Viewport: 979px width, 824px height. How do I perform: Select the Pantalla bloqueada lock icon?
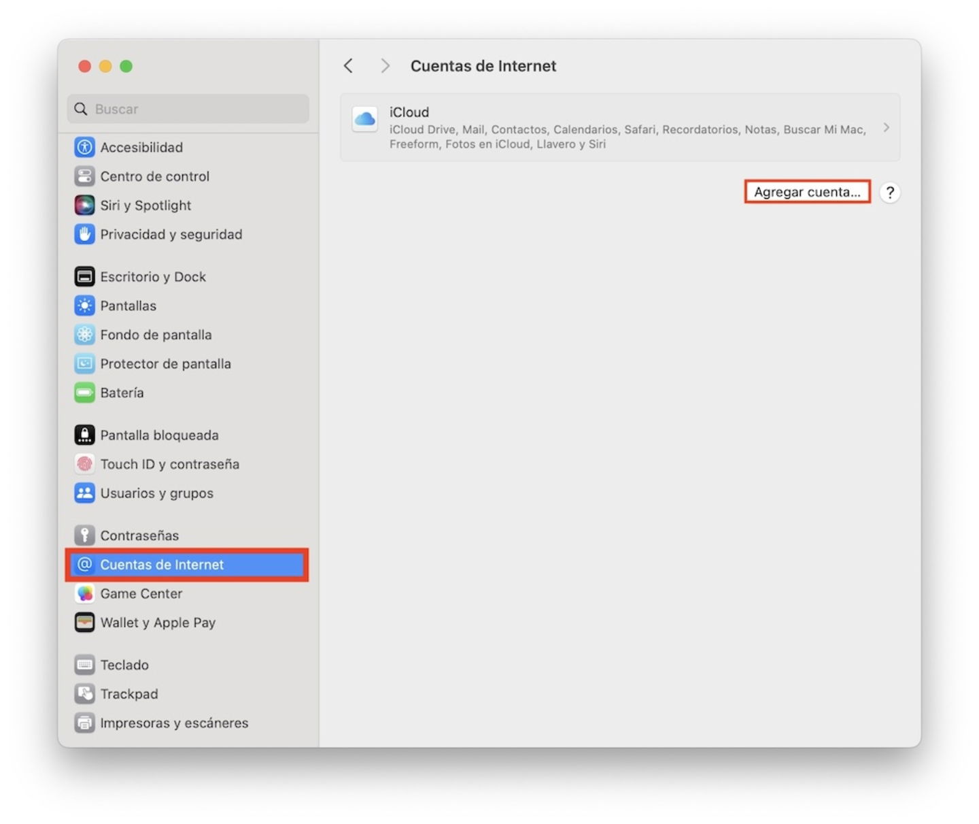(x=84, y=435)
